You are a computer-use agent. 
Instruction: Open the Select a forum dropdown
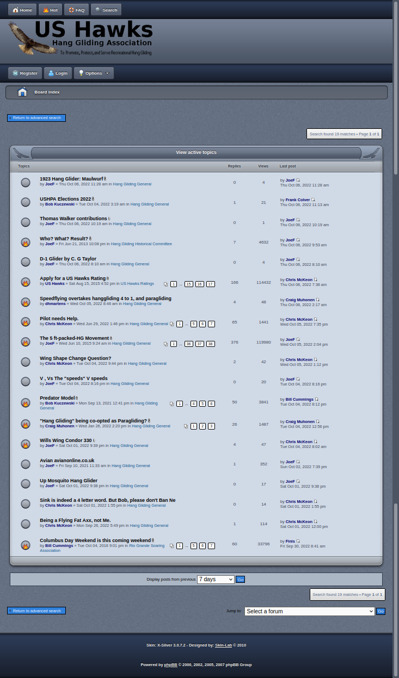[x=310, y=611]
